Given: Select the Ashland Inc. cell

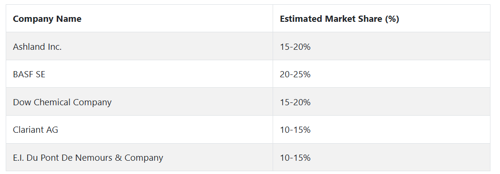Looking at the screenshot, I should (x=139, y=46).
